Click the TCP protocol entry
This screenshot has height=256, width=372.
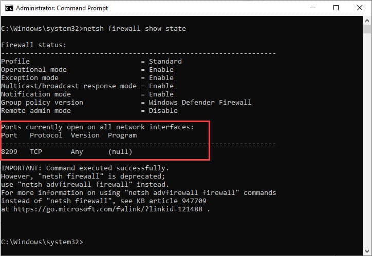(x=36, y=151)
